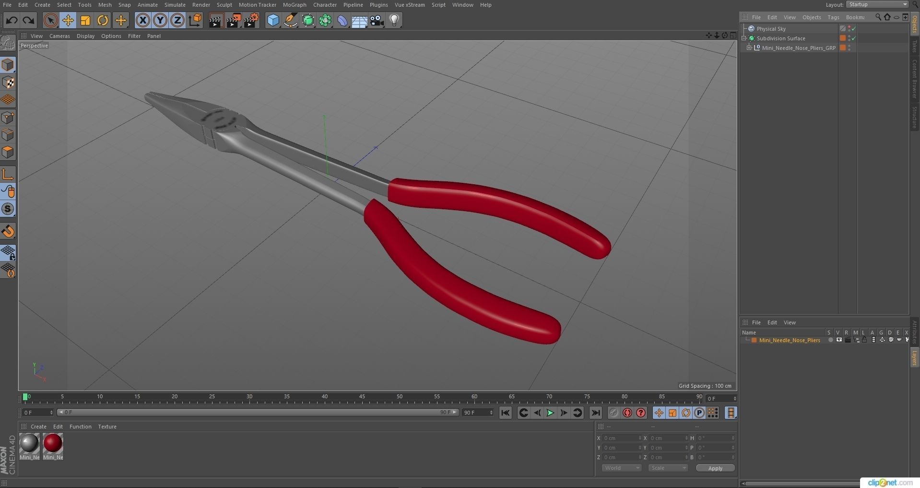The image size is (920, 488).
Task: Open the Layers side tab
Action: [x=915, y=358]
